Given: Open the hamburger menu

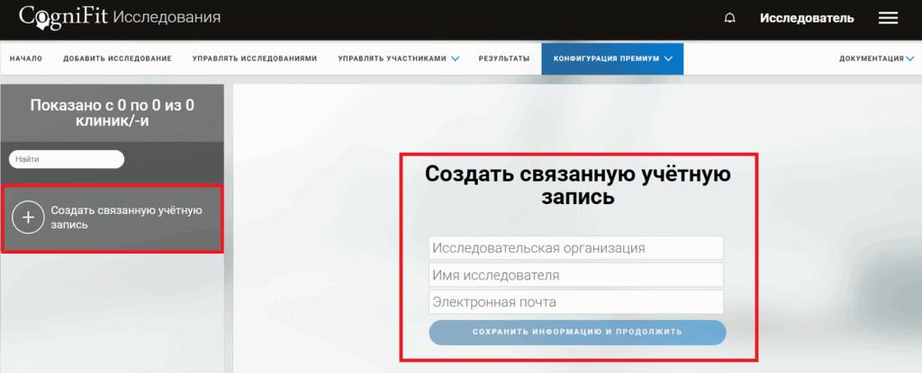Looking at the screenshot, I should click(888, 18).
